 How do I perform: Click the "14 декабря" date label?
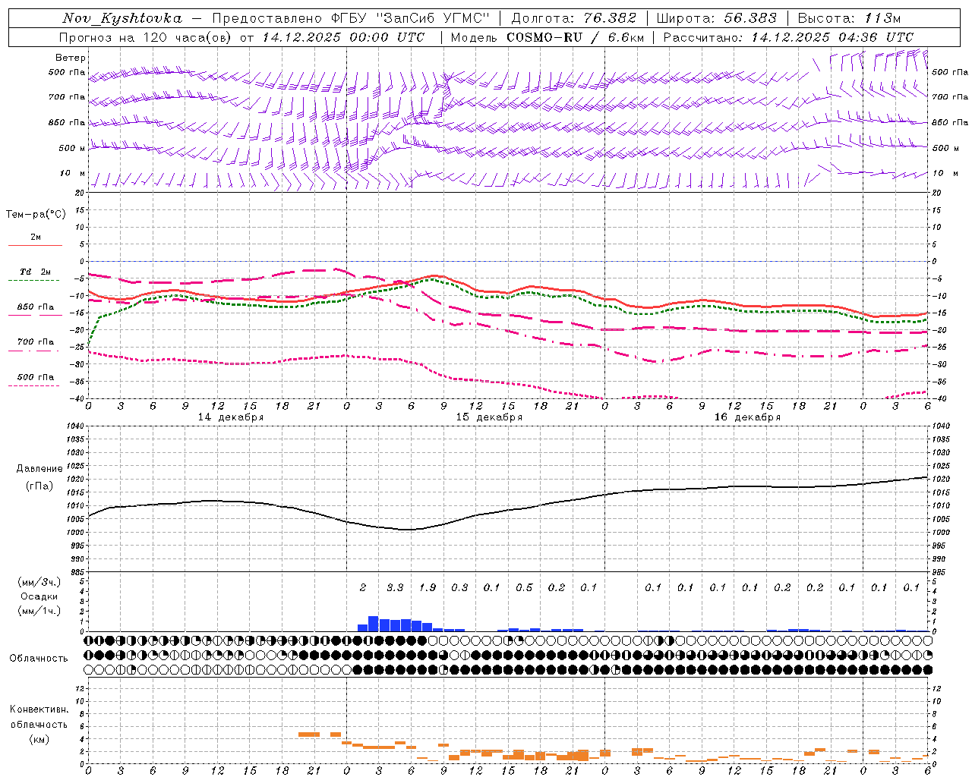tap(231, 417)
